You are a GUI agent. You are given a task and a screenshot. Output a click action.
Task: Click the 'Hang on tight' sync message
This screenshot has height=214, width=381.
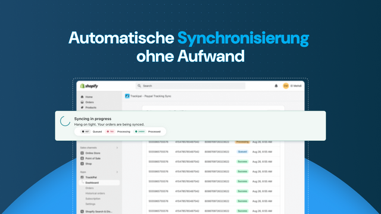pyautogui.click(x=109, y=124)
